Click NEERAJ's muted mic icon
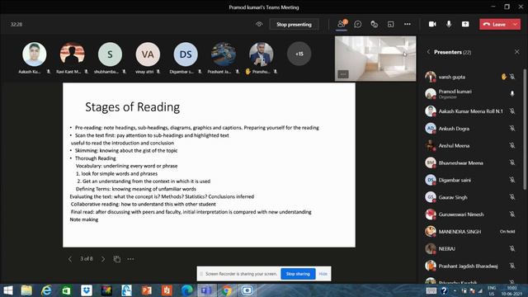This screenshot has height=297, width=528. click(512, 249)
